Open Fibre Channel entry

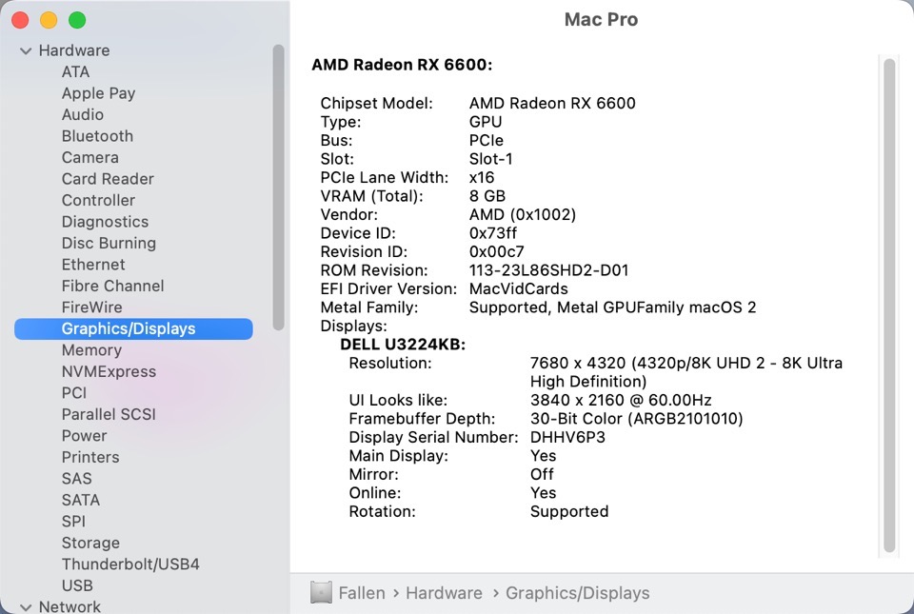pos(113,286)
